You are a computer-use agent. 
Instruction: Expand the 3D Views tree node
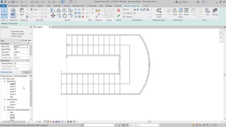tap(5, 107)
